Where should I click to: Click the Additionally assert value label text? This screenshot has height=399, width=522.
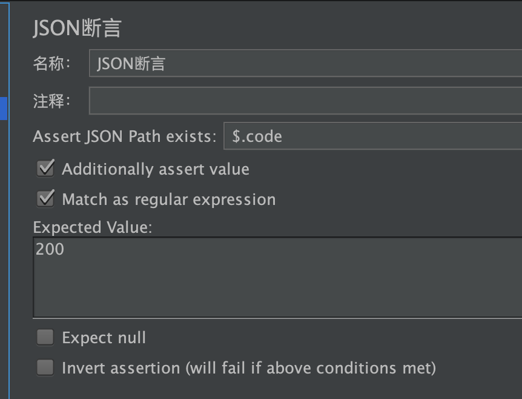(x=156, y=169)
